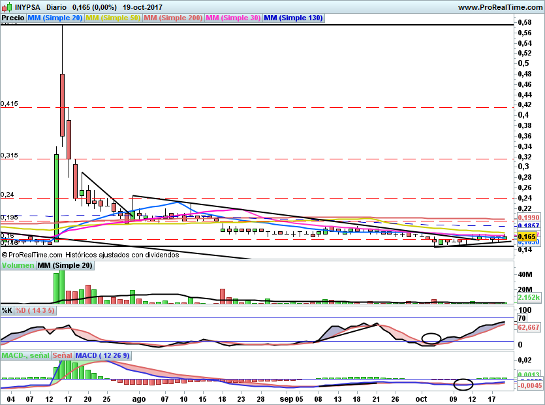
Task: Choose the MM (Simple 30) label
Action: click(233, 18)
